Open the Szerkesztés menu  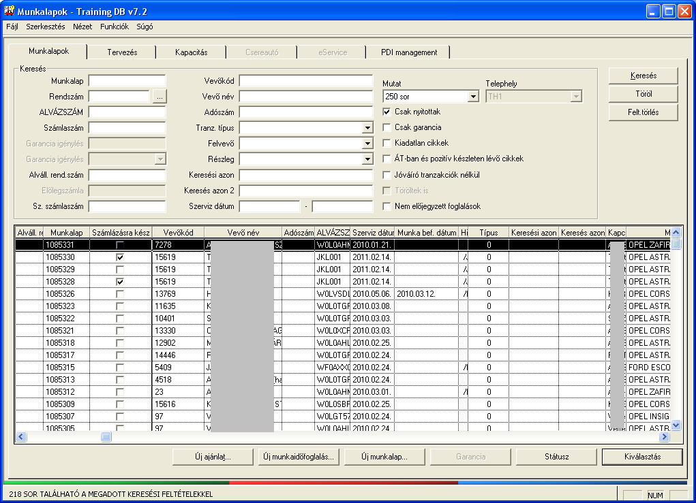pyautogui.click(x=45, y=27)
